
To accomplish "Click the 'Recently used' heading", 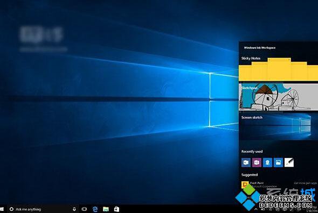I will pos(252,152).
